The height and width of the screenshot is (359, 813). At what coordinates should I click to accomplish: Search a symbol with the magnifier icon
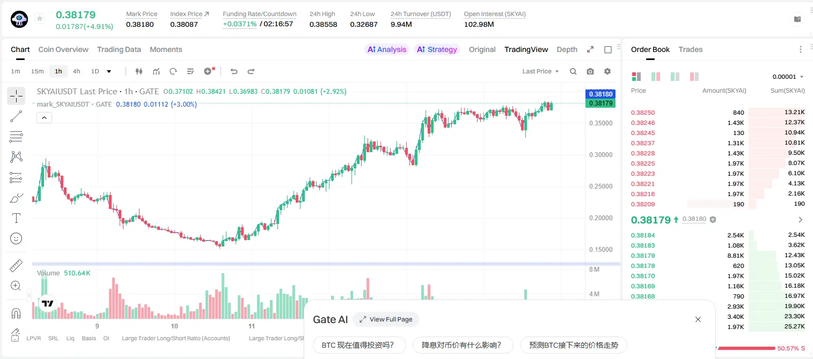click(x=573, y=71)
